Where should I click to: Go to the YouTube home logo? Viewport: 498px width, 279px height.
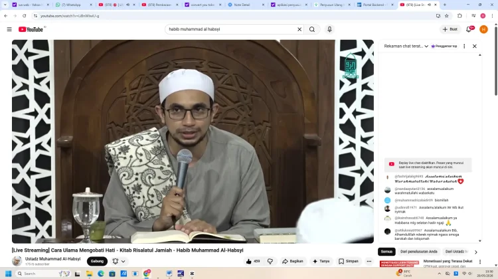pyautogui.click(x=31, y=29)
